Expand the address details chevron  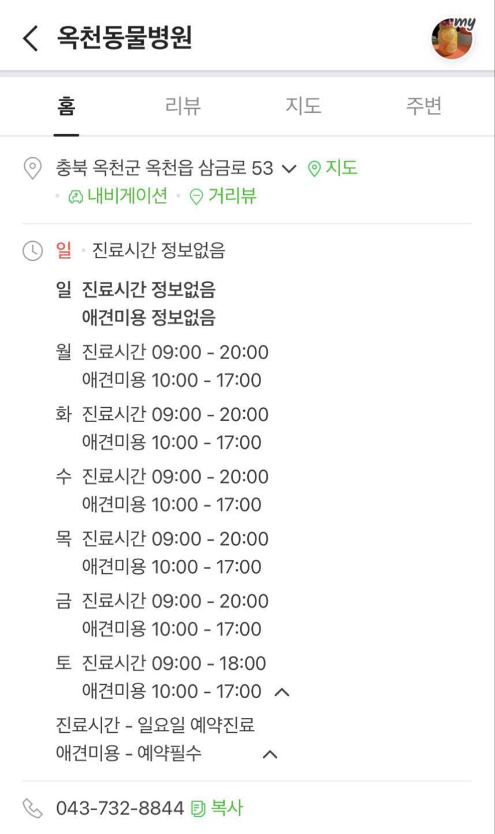pos(289,169)
